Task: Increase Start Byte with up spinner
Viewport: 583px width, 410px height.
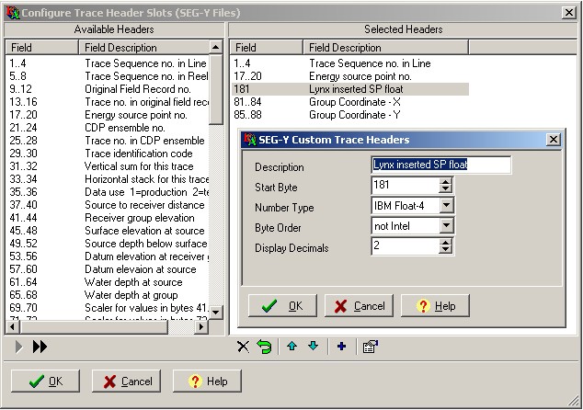Action: 445,182
